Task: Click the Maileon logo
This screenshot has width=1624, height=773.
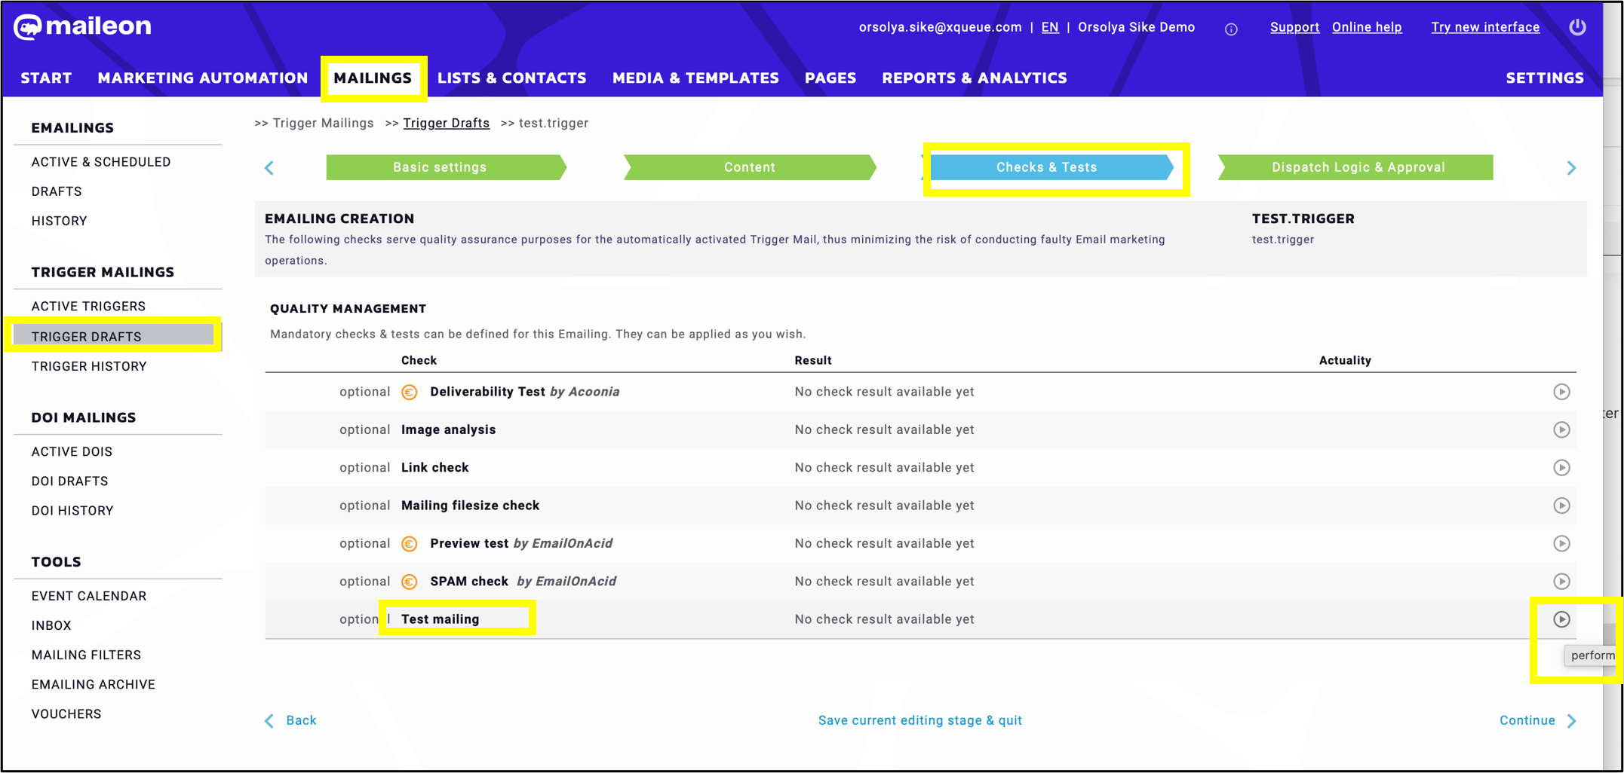Action: click(x=82, y=26)
